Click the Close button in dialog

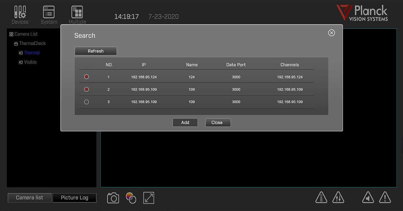pyautogui.click(x=218, y=123)
